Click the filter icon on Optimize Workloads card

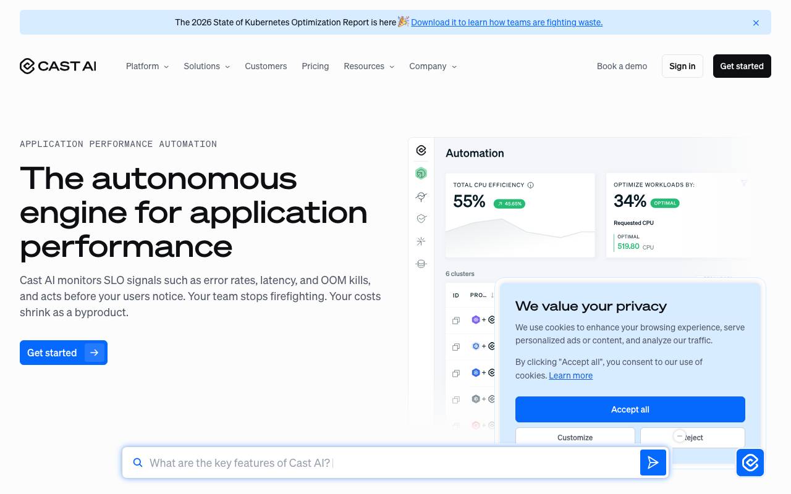click(744, 183)
